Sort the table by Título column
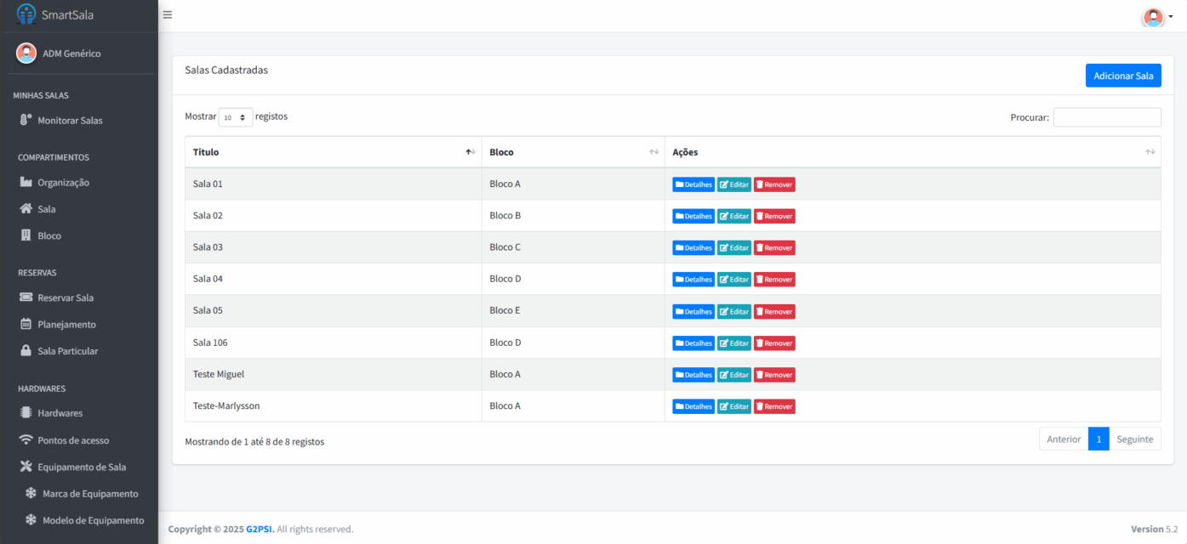Viewport: 1187px width, 544px height. [333, 152]
